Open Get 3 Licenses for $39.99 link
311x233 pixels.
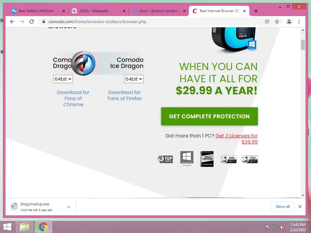[236, 139]
